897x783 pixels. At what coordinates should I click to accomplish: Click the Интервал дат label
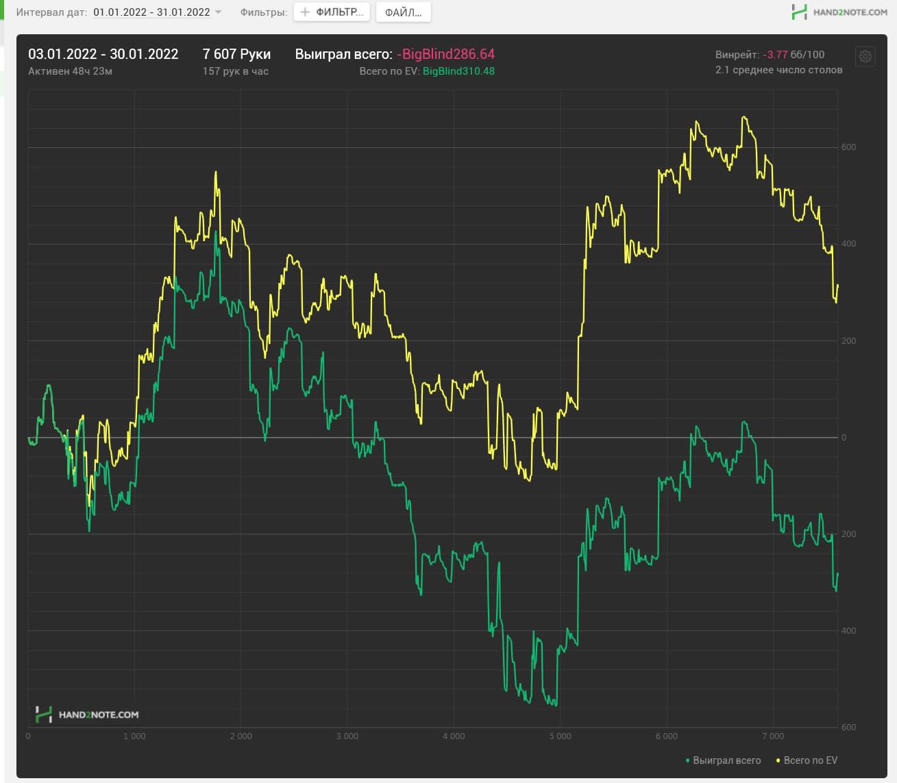coord(51,12)
